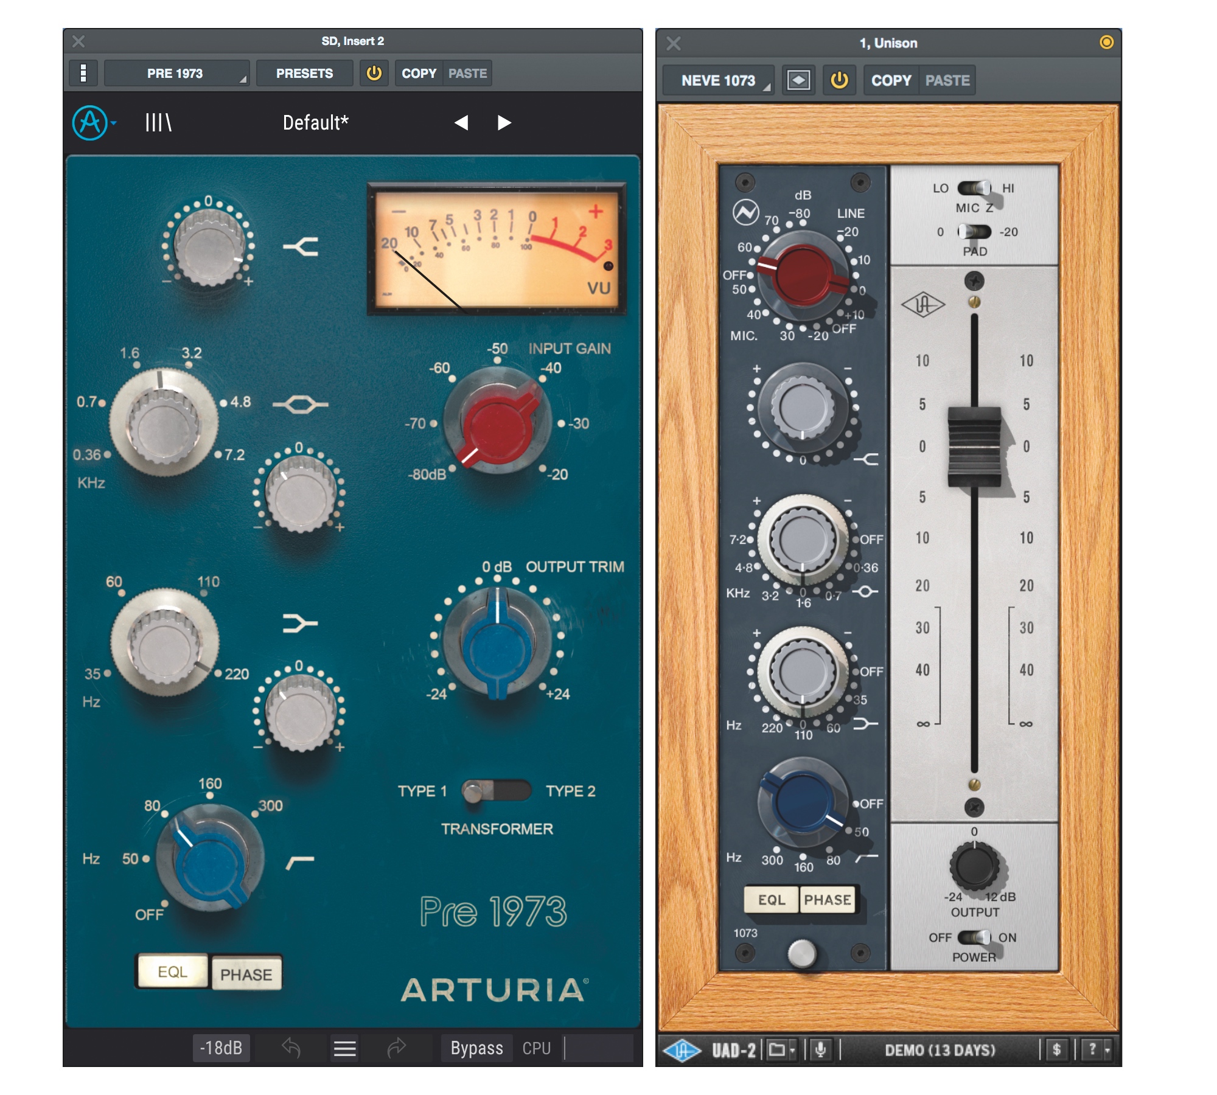Toggle power on NEVE 1073 insert header
Image resolution: width=1217 pixels, height=1095 pixels.
839,80
